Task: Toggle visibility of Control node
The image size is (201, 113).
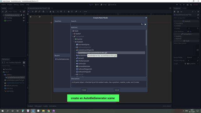Action: 24,20
